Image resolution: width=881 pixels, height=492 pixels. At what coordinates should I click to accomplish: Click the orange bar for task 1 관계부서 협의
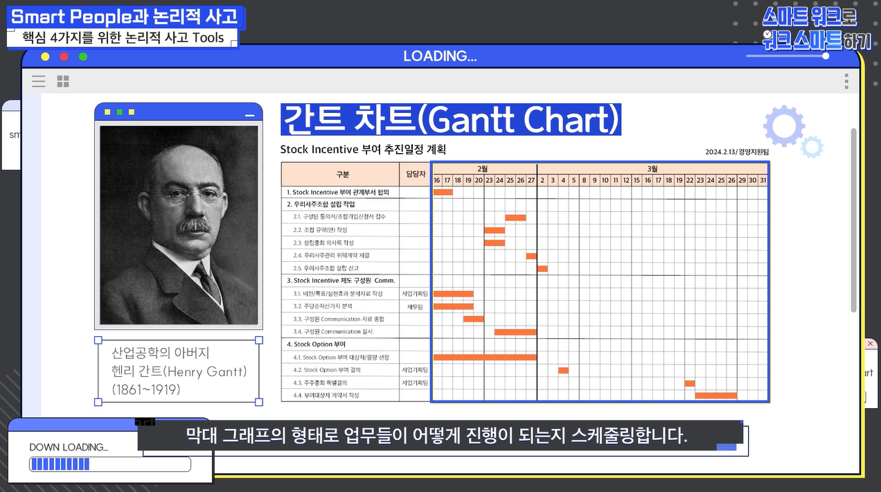tap(443, 192)
